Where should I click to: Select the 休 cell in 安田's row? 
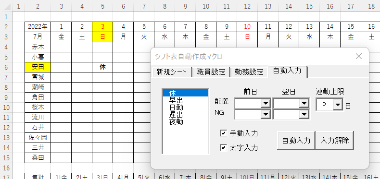102,67
